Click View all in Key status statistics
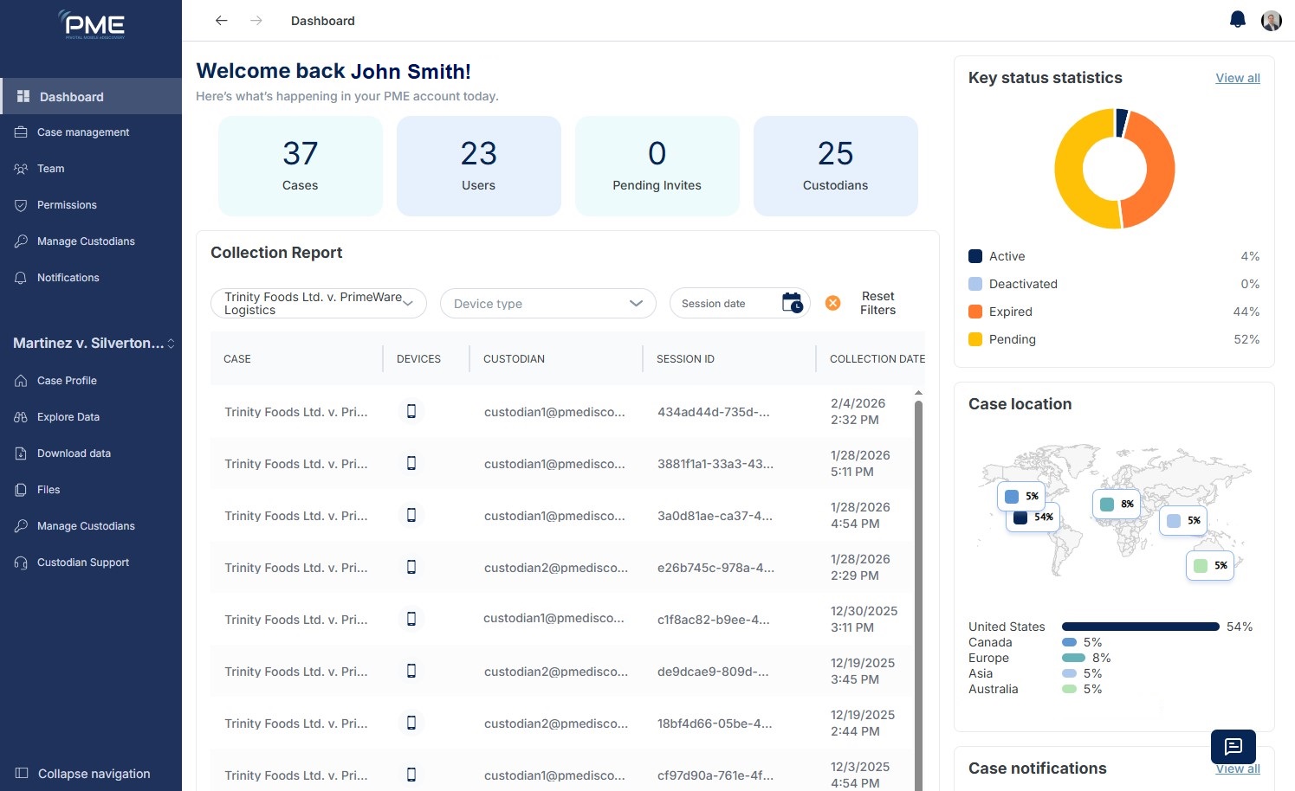 pyautogui.click(x=1237, y=78)
